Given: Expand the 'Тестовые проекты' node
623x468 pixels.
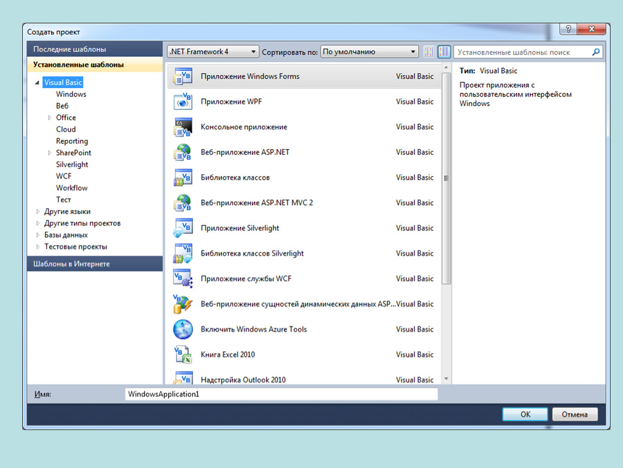Looking at the screenshot, I should coord(38,246).
